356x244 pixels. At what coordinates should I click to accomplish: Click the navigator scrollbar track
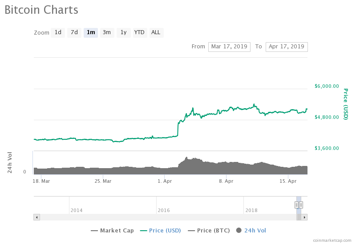[x=168, y=217]
